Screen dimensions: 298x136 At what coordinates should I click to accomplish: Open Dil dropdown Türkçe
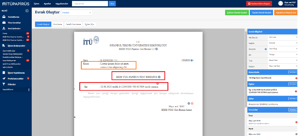[x=283, y=54]
